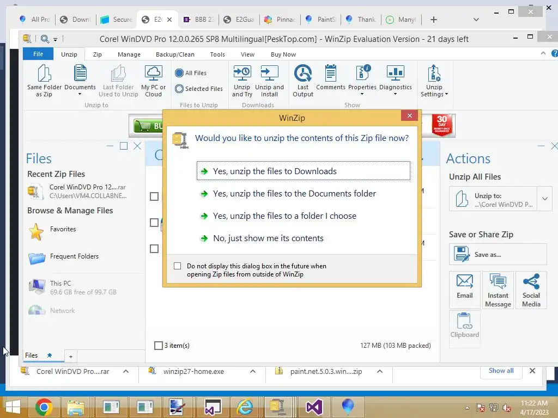This screenshot has height=418, width=558.
Task: Open the browser tab search chevron
Action: (476, 20)
